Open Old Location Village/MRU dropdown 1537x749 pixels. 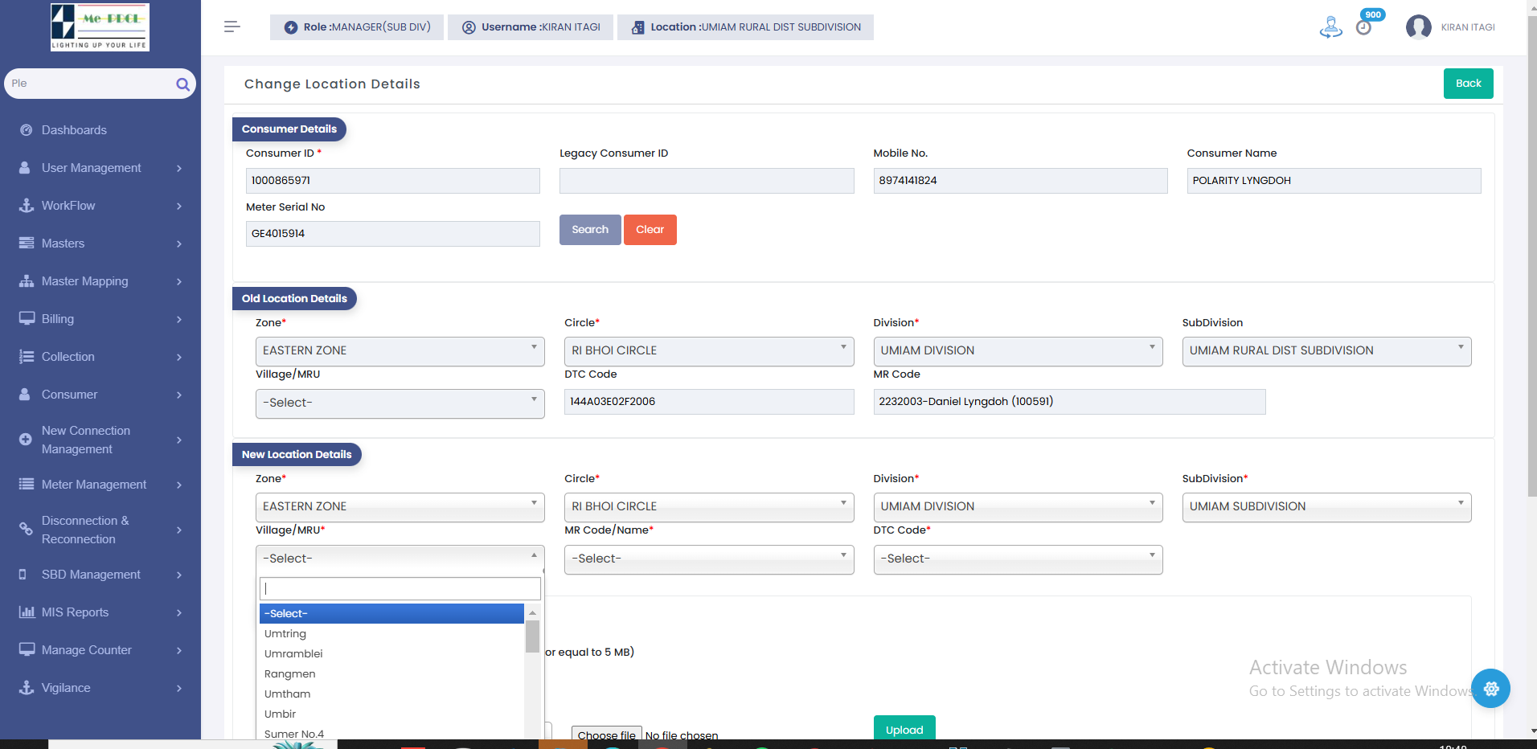[400, 403]
